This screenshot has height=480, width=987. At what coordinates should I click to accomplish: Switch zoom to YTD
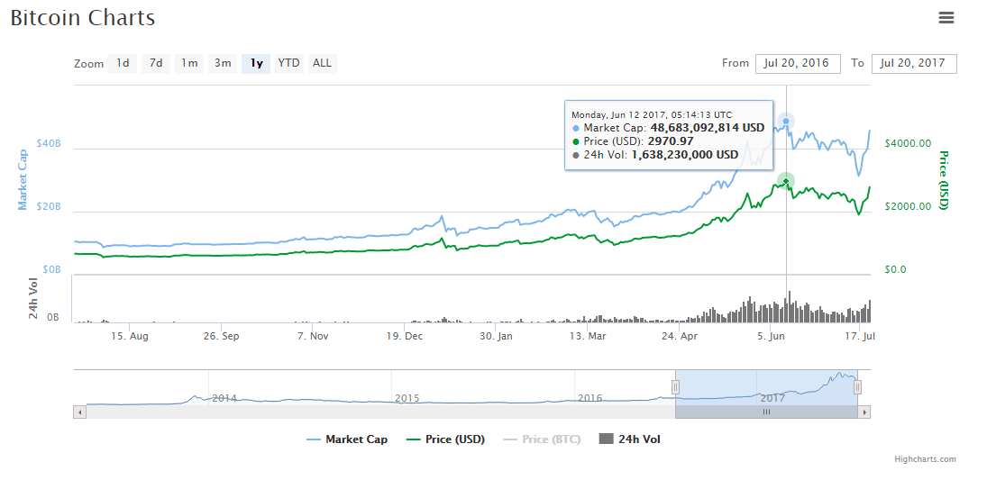pyautogui.click(x=289, y=64)
